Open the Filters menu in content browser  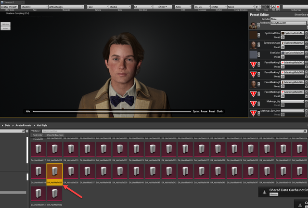click(36, 131)
